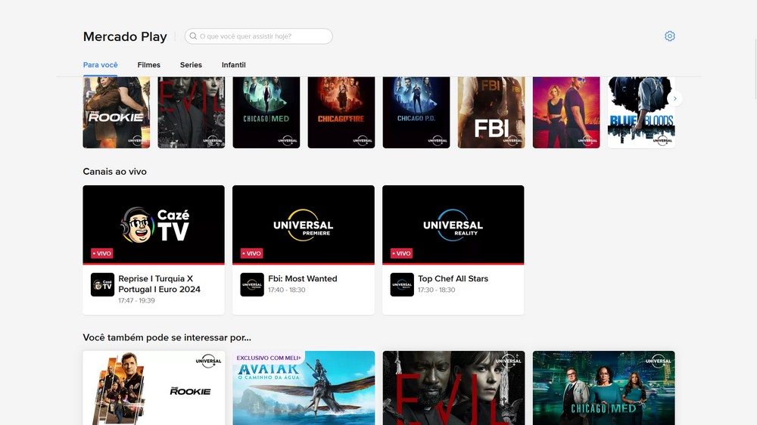Click the CazéTV channel logo icon

click(x=102, y=285)
